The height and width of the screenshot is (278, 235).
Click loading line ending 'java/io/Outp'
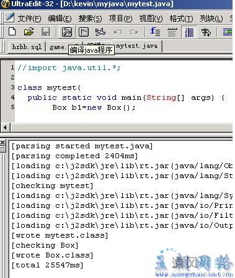[x=122, y=226]
